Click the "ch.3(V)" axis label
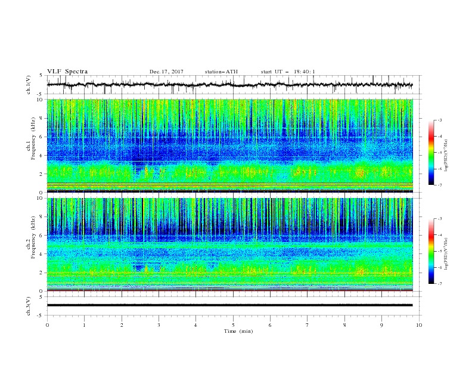This screenshot has width=472, height=365. click(x=29, y=306)
